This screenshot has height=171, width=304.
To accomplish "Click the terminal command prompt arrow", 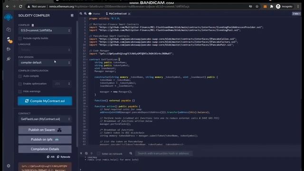I will click(80, 169).
